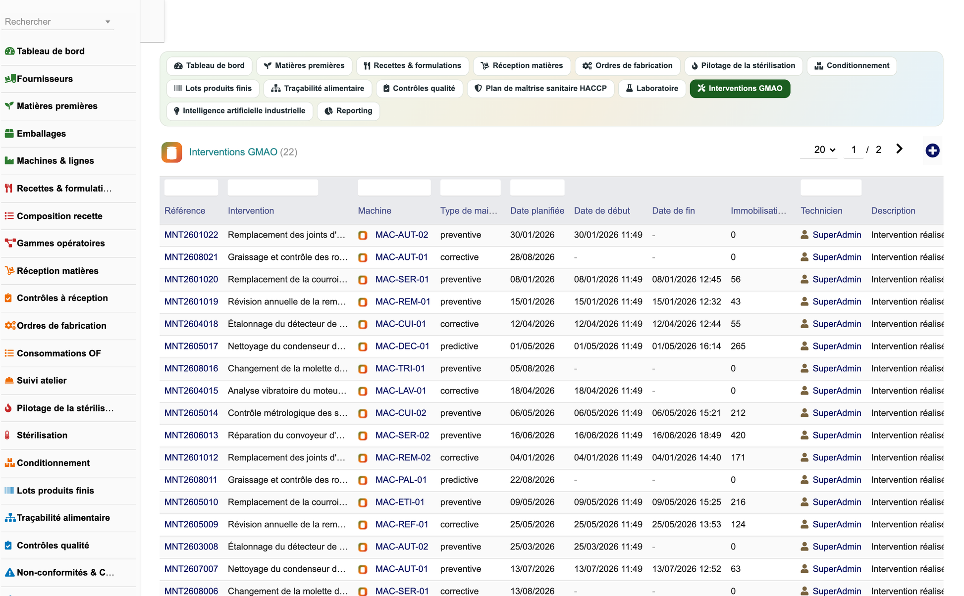964x596 pixels.
Task: Open the Pilotage de la stérilisation tab
Action: coord(743,66)
